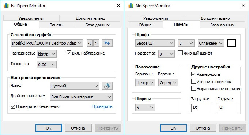The height and width of the screenshot is (135, 249).
Task: Click the Загрузка prefix field 'D:'
Action: (201, 108)
